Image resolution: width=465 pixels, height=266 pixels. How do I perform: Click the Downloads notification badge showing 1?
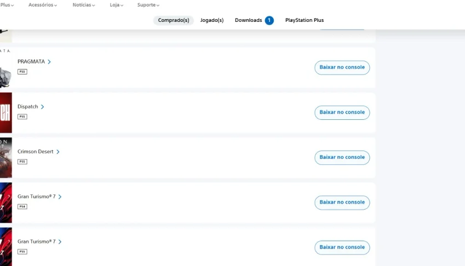coord(269,20)
